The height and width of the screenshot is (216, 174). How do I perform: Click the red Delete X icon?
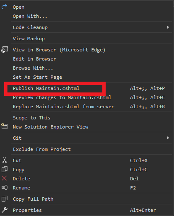pyautogui.click(x=5, y=178)
